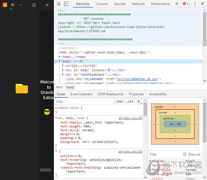Click the Styles pane scrollbar thumb
This screenshot has width=207, height=180.
[x=145, y=109]
